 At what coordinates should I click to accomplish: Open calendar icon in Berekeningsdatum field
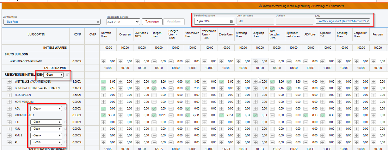click(231, 21)
